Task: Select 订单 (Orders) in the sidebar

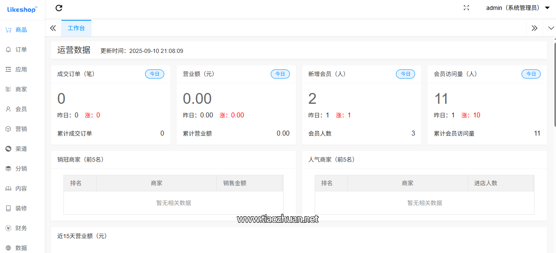Action: pyautogui.click(x=20, y=49)
